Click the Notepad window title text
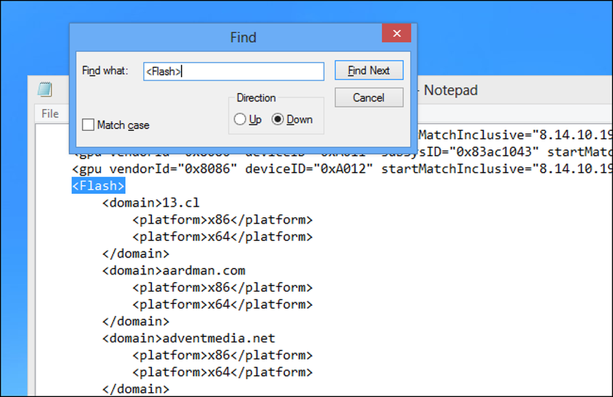The width and height of the screenshot is (613, 397). [451, 90]
